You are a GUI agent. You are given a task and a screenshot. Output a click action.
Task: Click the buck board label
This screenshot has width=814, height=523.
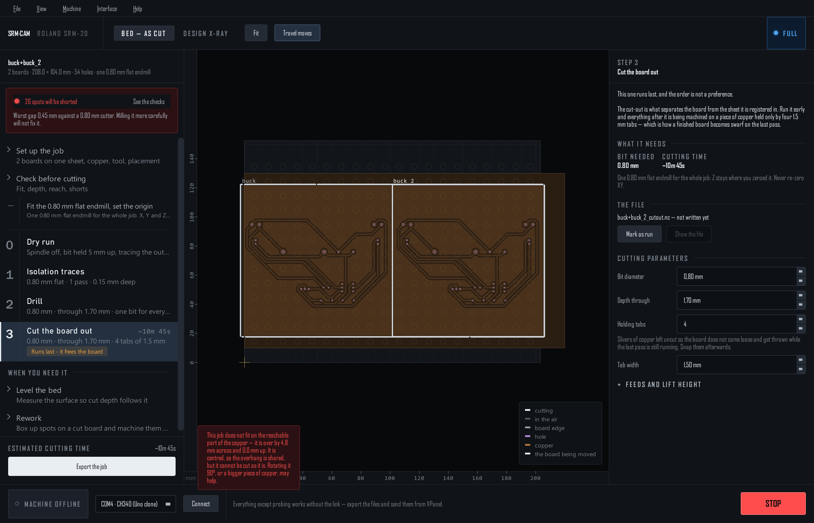[249, 181]
